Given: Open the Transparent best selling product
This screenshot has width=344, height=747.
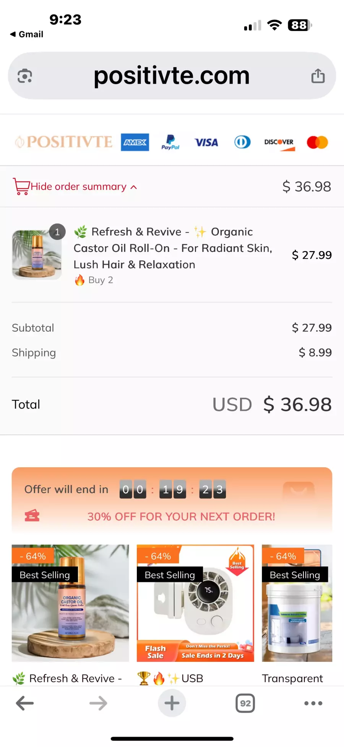Looking at the screenshot, I should pos(297,603).
